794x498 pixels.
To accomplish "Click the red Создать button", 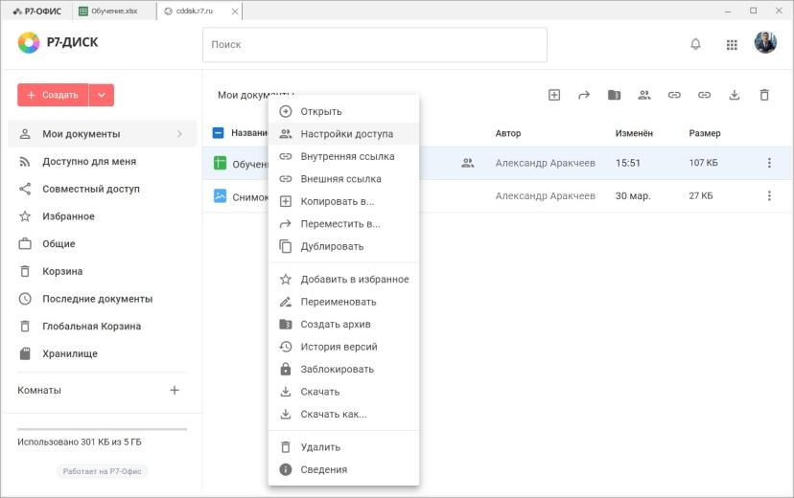I will [x=53, y=95].
